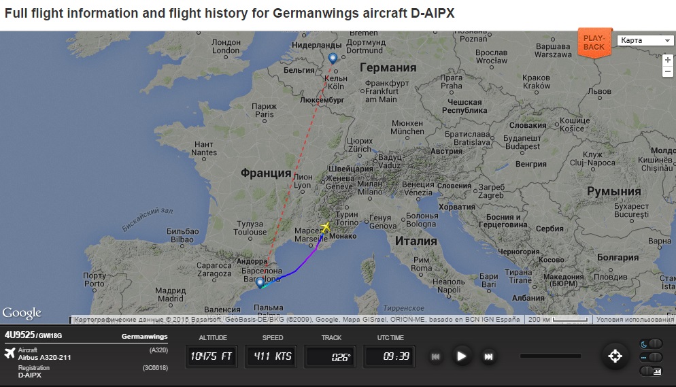Click the Германия country label on map
This screenshot has height=387, width=676.
pyautogui.click(x=388, y=67)
